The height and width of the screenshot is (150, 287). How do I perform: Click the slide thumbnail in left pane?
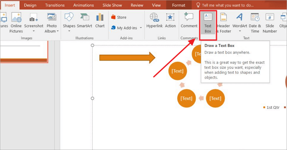click(x=24, y=51)
